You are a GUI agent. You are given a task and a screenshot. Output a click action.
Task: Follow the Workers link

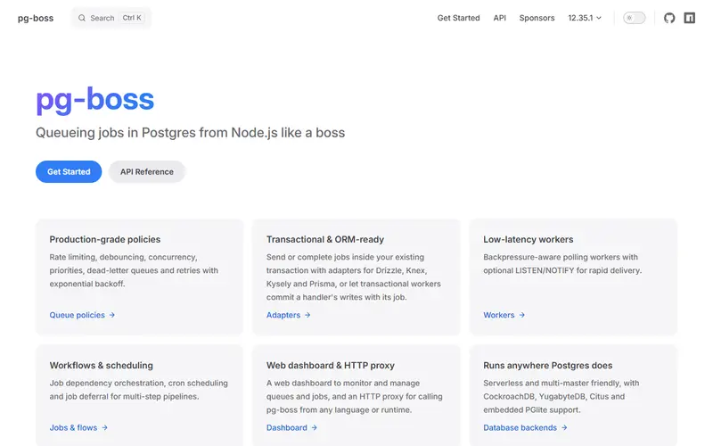point(504,315)
